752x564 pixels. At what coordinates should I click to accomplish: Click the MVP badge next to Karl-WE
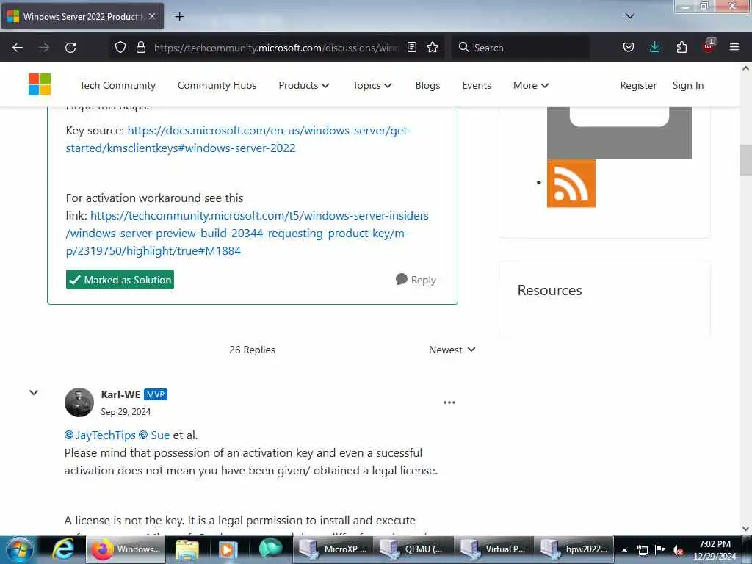[156, 394]
